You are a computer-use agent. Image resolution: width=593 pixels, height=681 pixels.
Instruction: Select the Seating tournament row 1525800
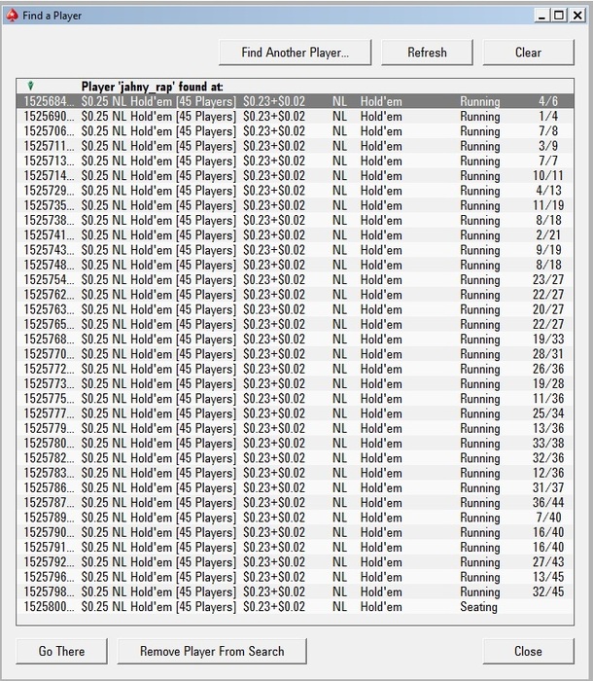(296, 606)
